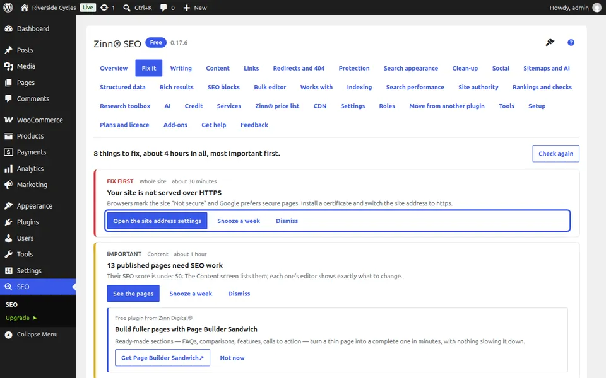Open Posts in the sidebar
This screenshot has height=378, width=606.
(38, 50)
